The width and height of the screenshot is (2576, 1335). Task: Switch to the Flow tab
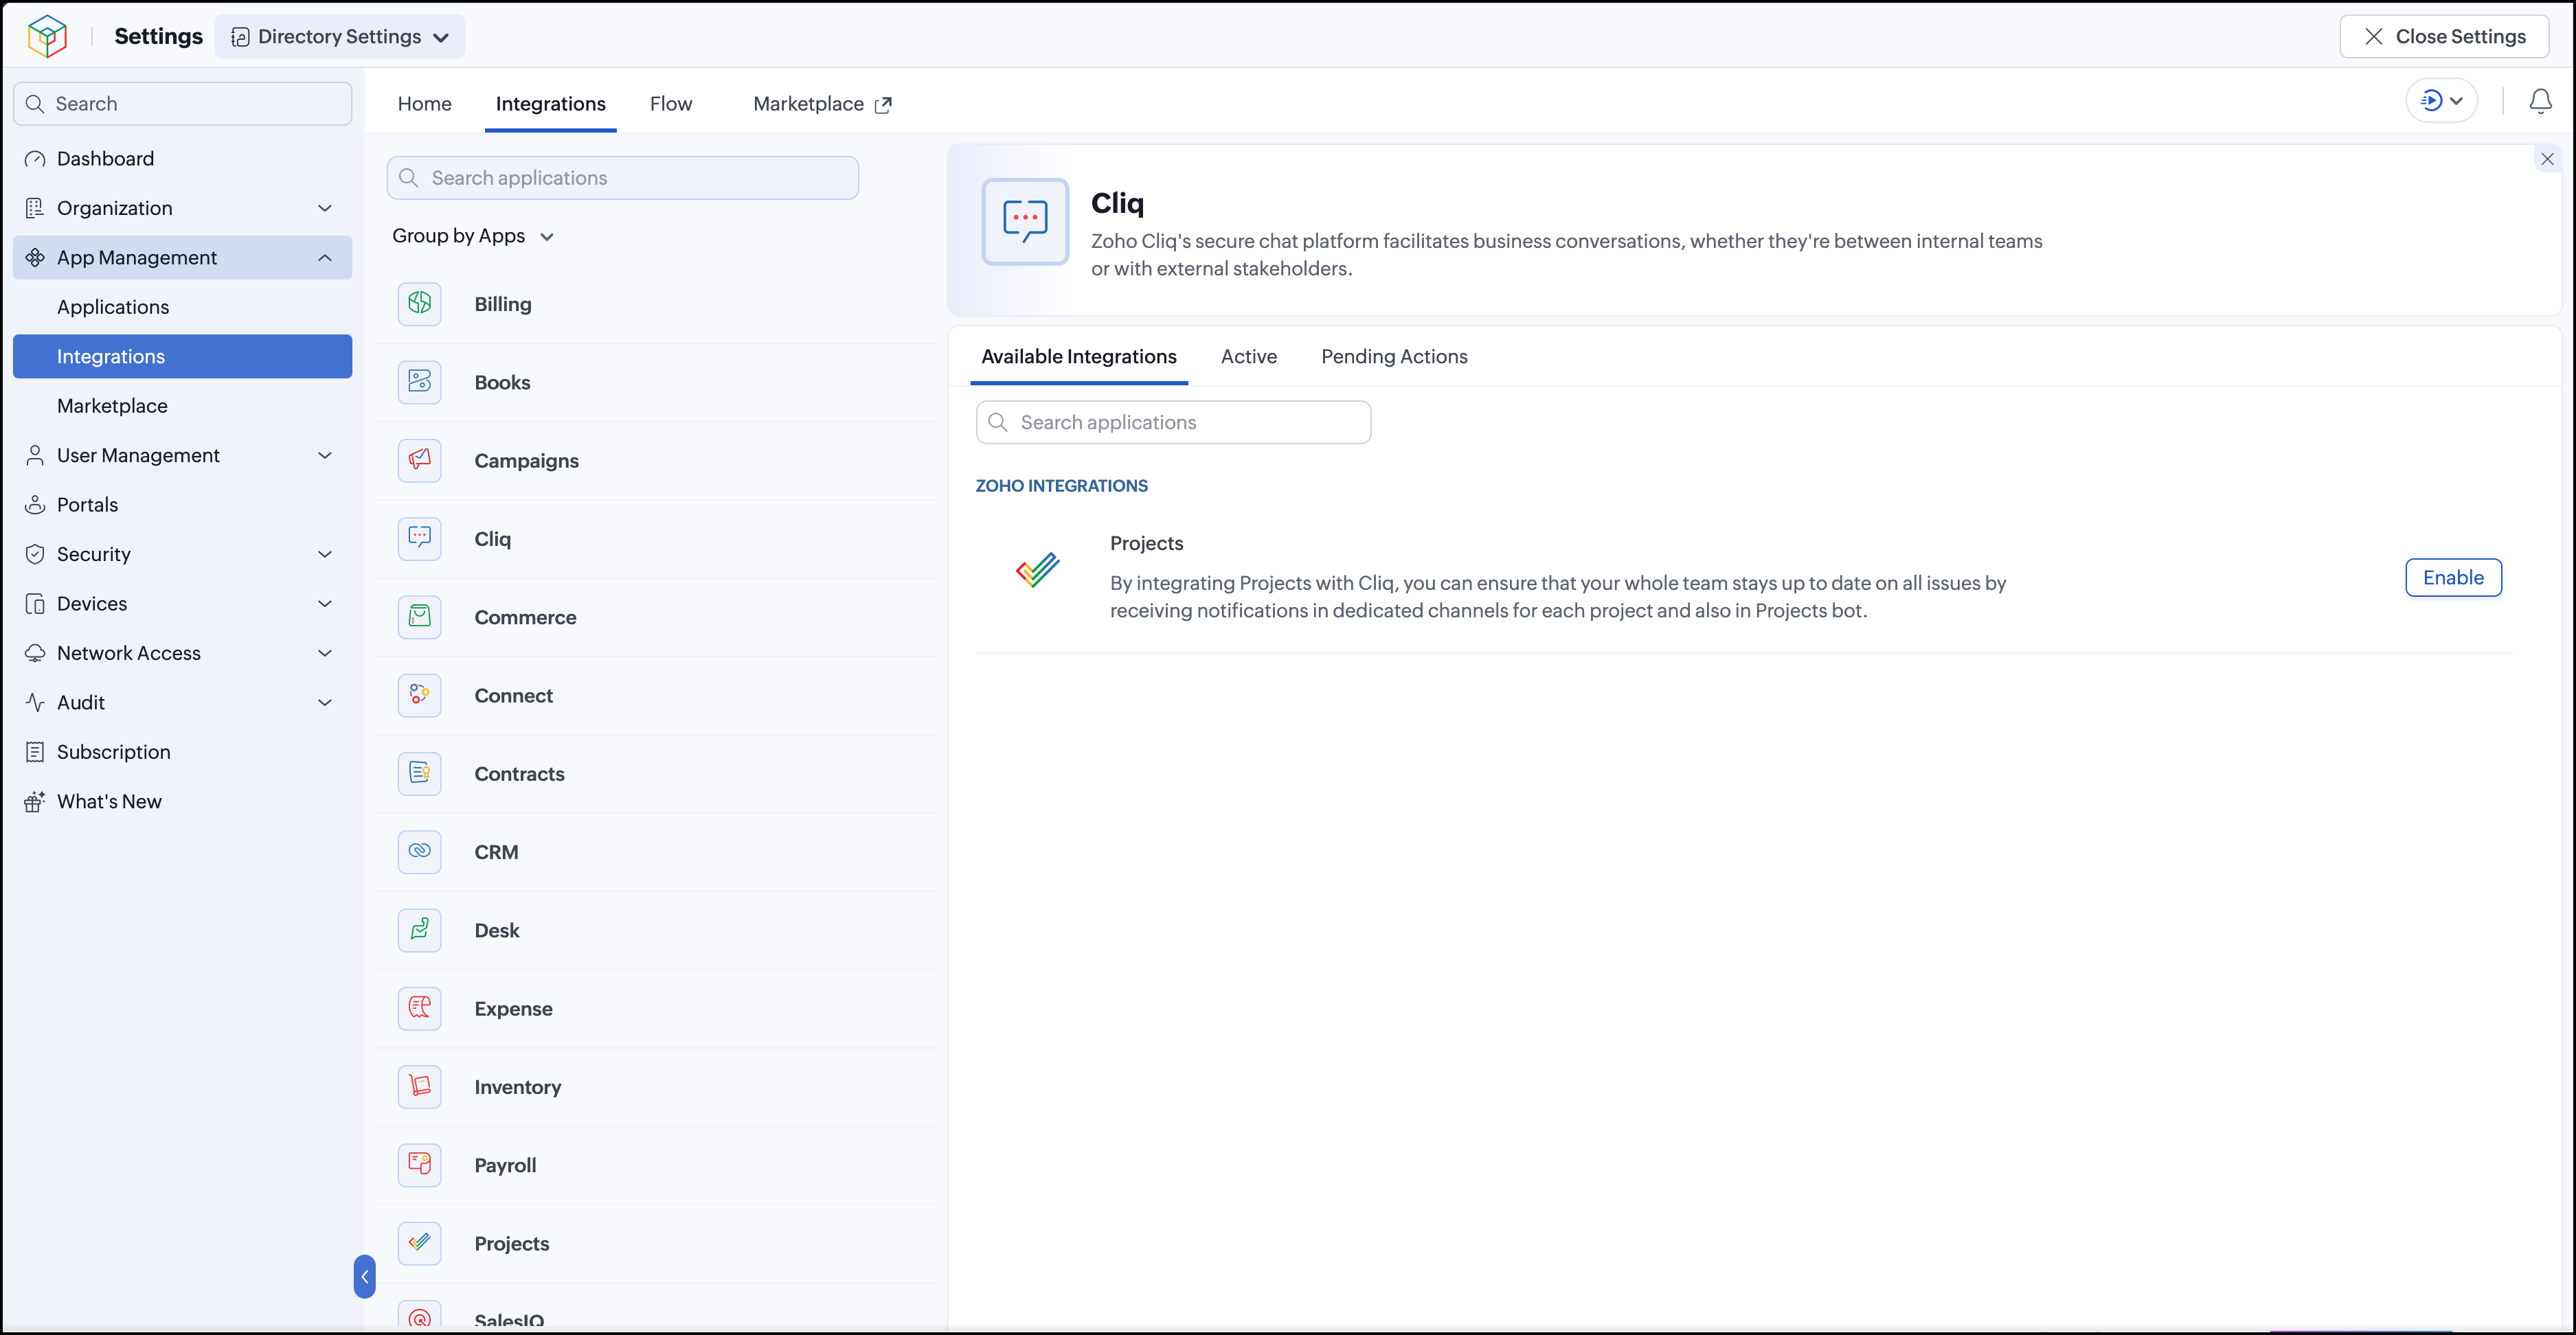(x=671, y=104)
